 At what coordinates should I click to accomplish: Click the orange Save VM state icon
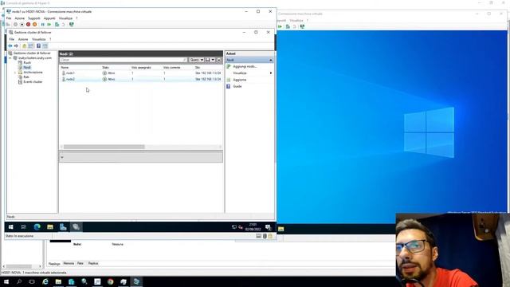[35, 25]
